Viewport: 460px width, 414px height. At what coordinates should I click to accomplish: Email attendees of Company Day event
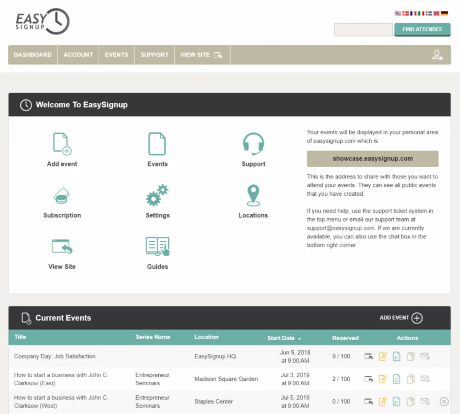click(x=425, y=356)
